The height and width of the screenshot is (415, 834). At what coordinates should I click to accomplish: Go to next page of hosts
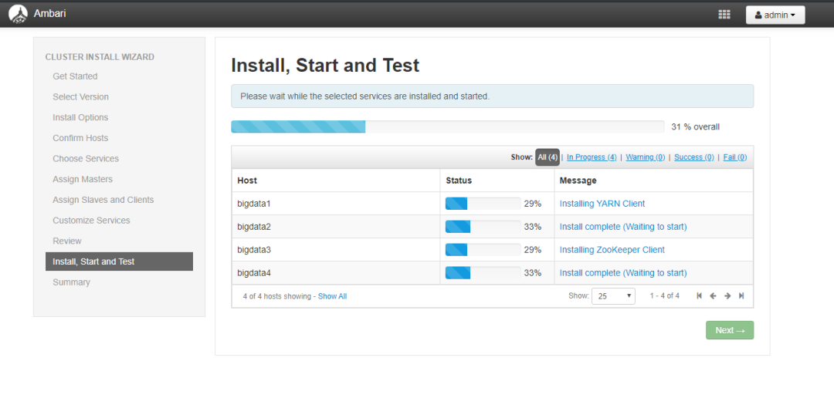tap(727, 296)
